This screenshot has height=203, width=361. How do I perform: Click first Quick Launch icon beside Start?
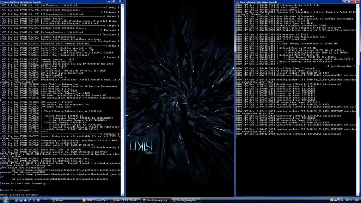pyautogui.click(x=17, y=200)
